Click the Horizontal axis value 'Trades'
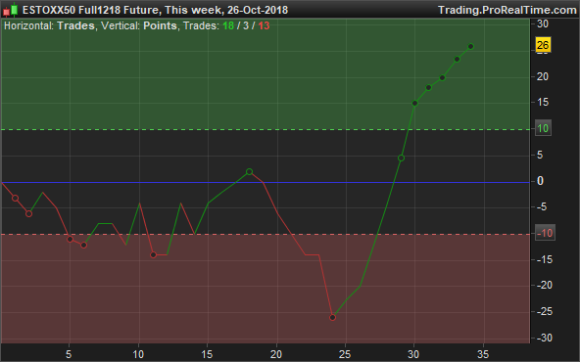Image resolution: width=580 pixels, height=362 pixels. coord(75,25)
